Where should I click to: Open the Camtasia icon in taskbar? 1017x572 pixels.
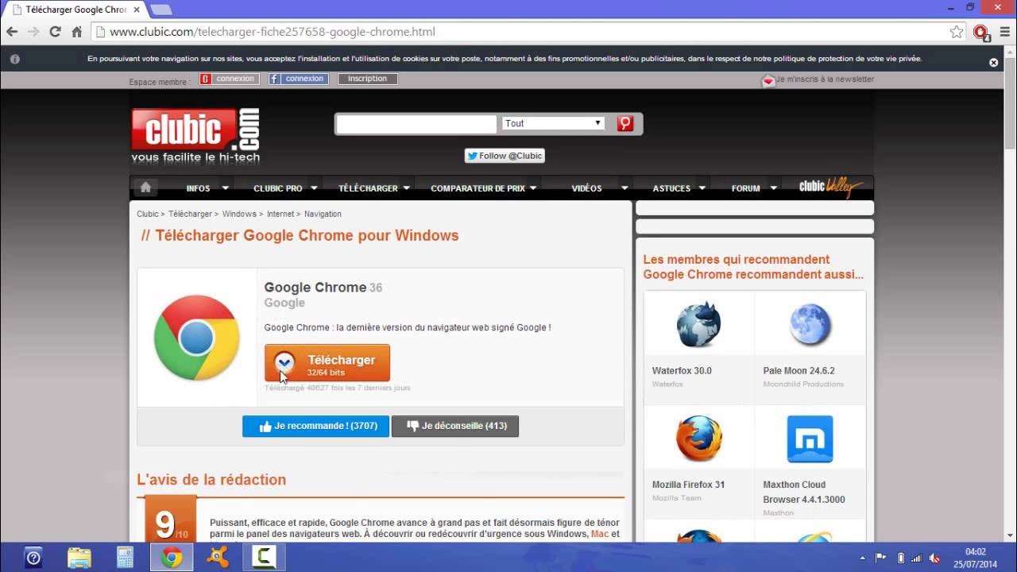pyautogui.click(x=263, y=558)
